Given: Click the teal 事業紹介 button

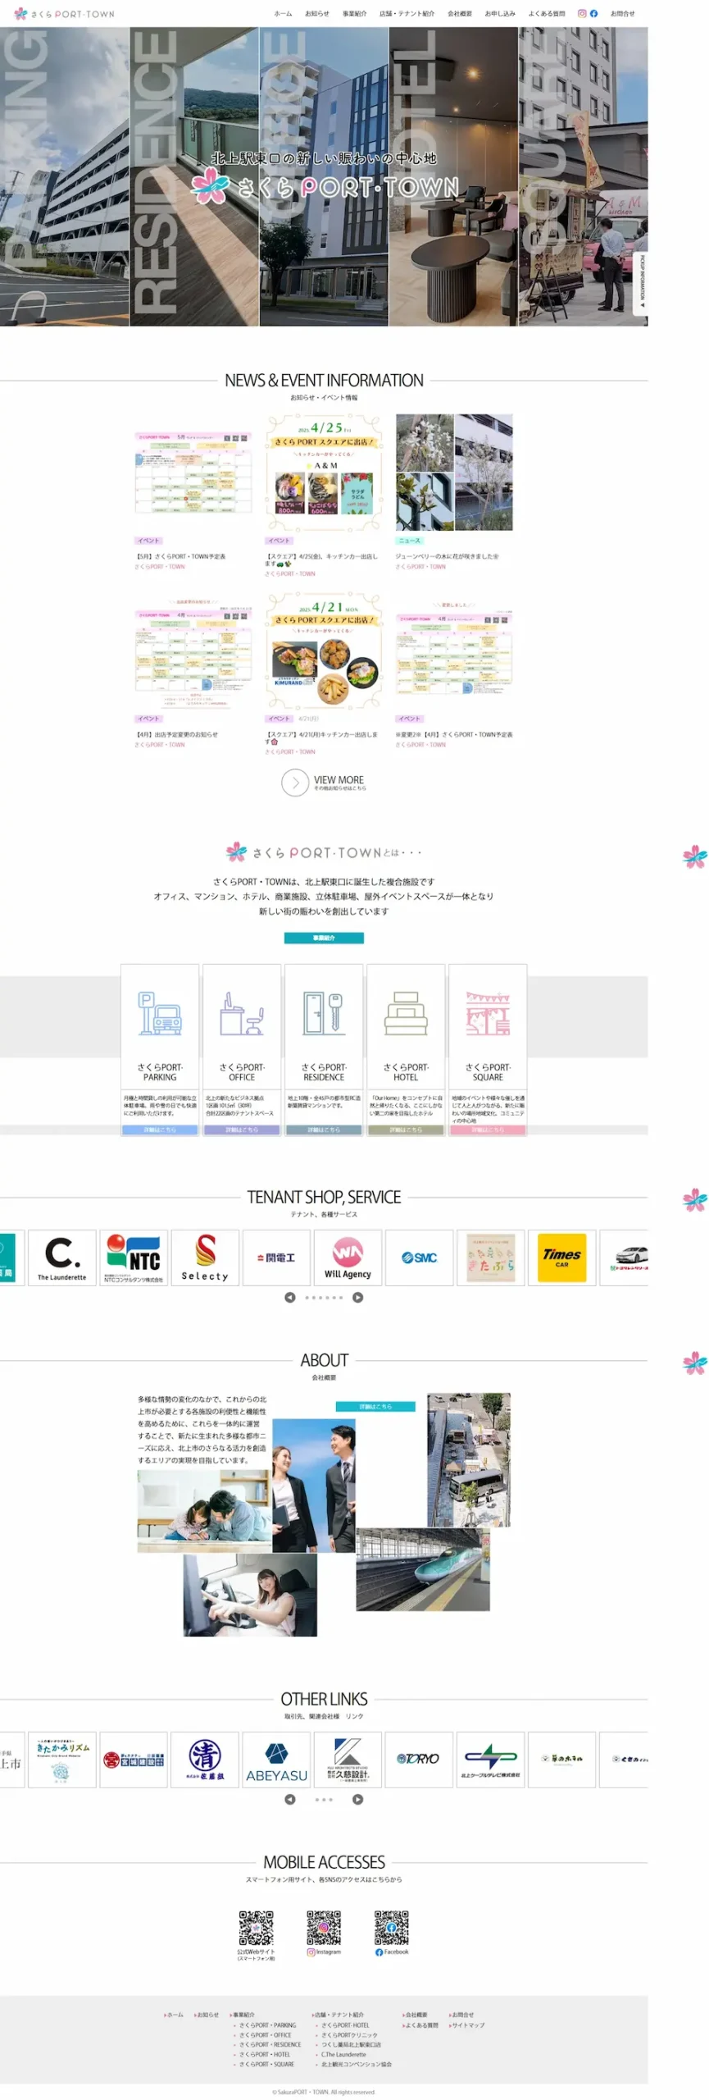Looking at the screenshot, I should (x=324, y=938).
